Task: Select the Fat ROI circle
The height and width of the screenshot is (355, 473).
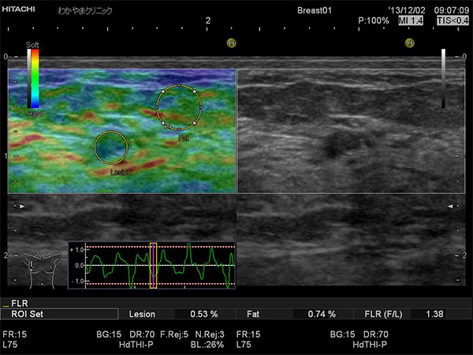Action: (x=179, y=107)
